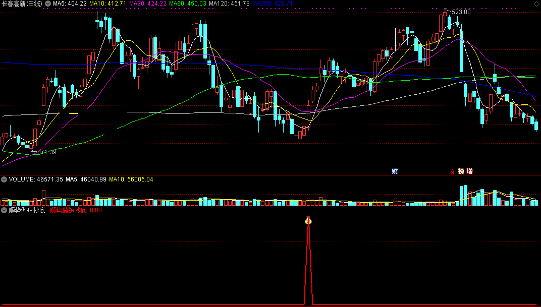541x307 pixels.
Task: Select the MA120: 451.79 label
Action: (x=229, y=4)
